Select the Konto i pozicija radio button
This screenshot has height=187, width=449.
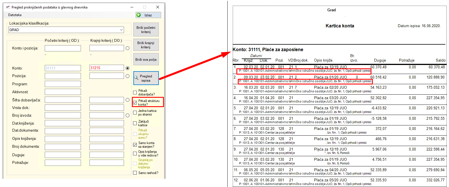click(x=127, y=48)
